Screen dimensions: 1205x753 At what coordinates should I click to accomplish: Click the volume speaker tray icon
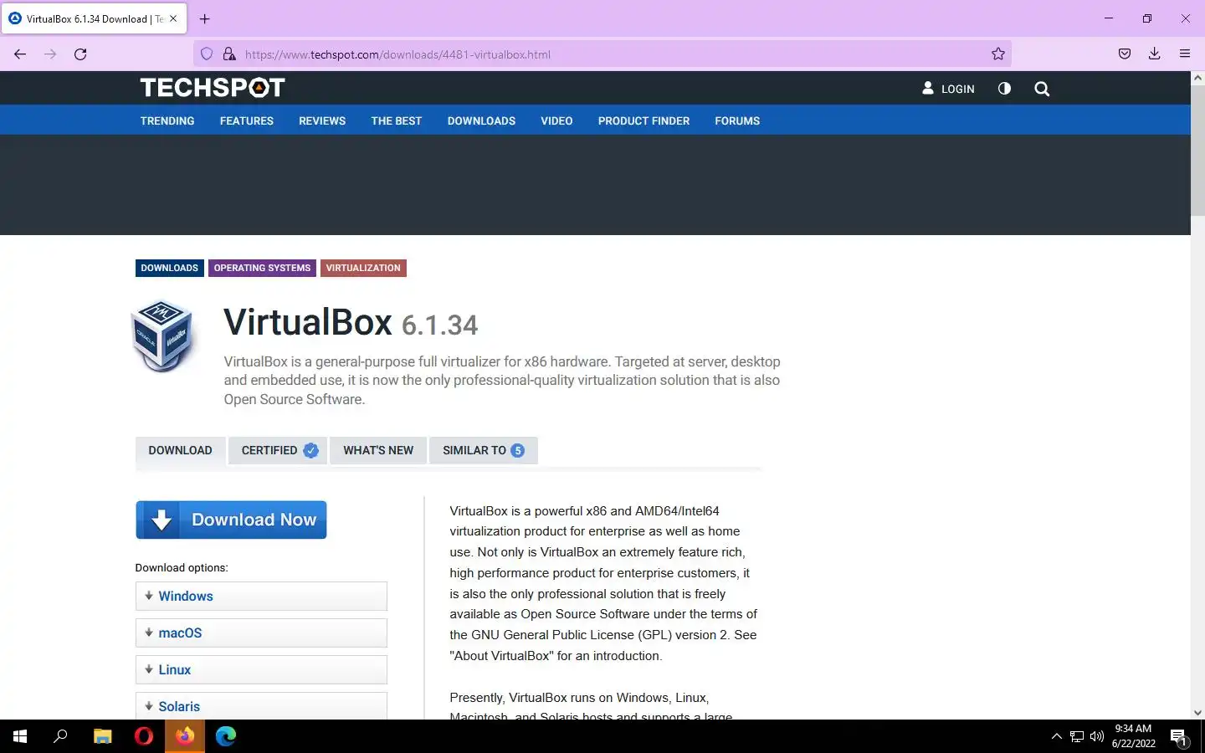[x=1097, y=736]
